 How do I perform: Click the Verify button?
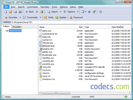(49, 18)
